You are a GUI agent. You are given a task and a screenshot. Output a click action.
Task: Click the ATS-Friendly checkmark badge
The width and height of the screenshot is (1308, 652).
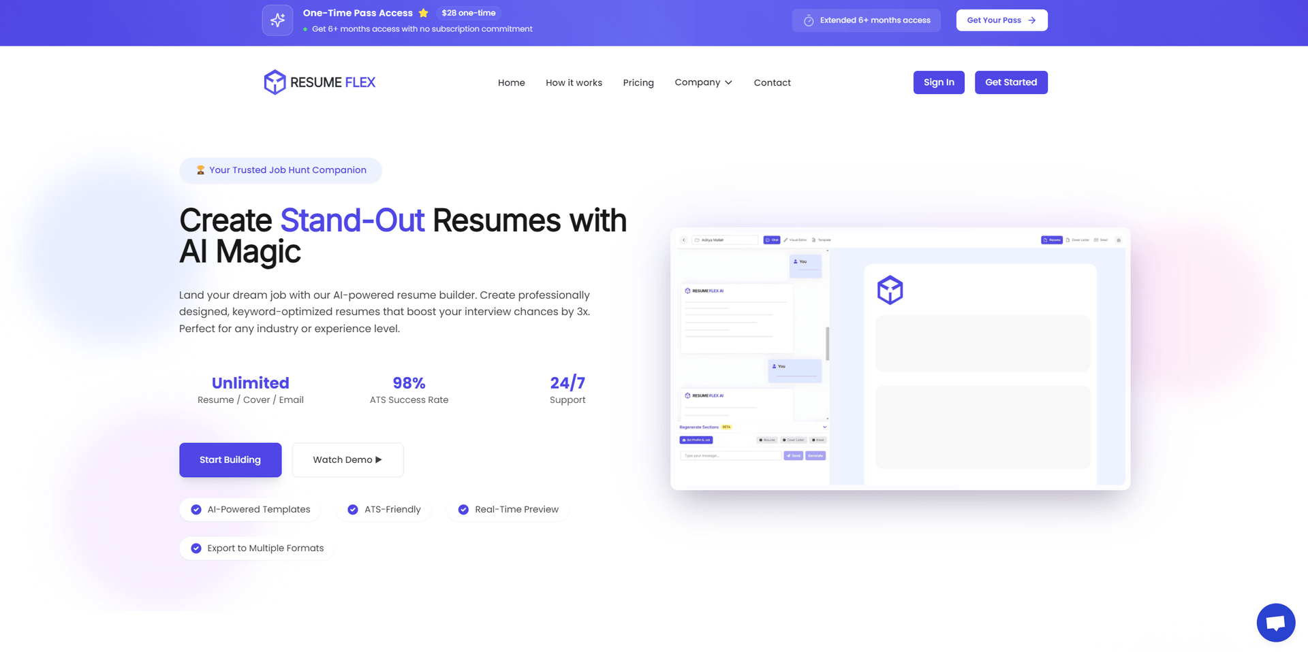[x=353, y=510]
